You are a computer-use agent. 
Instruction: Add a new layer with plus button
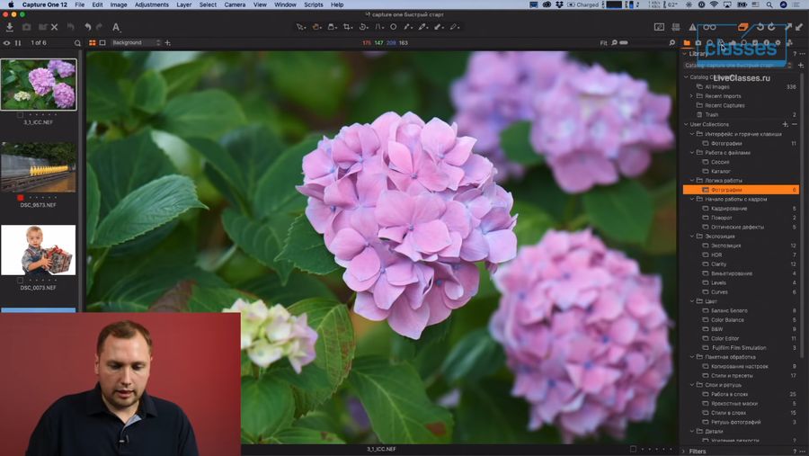(x=168, y=43)
